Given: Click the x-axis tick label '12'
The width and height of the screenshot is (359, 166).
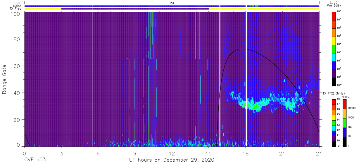Looking at the screenshot, I should [172, 153].
